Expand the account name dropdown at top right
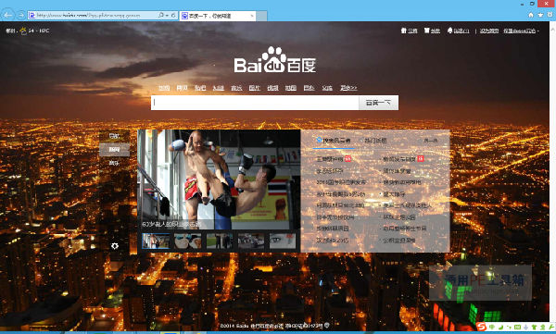The height and width of the screenshot is (334, 556). [x=521, y=31]
